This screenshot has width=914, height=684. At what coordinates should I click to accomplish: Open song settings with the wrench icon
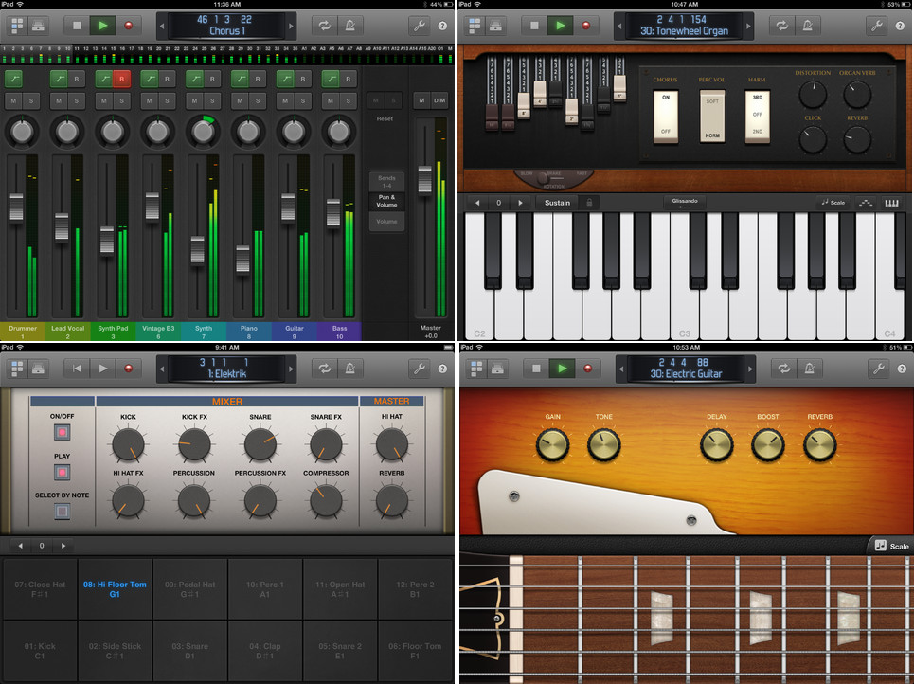coord(419,26)
